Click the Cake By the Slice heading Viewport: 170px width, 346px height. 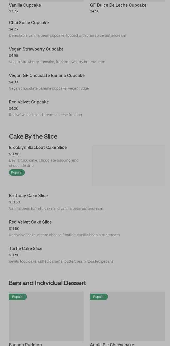tap(33, 136)
